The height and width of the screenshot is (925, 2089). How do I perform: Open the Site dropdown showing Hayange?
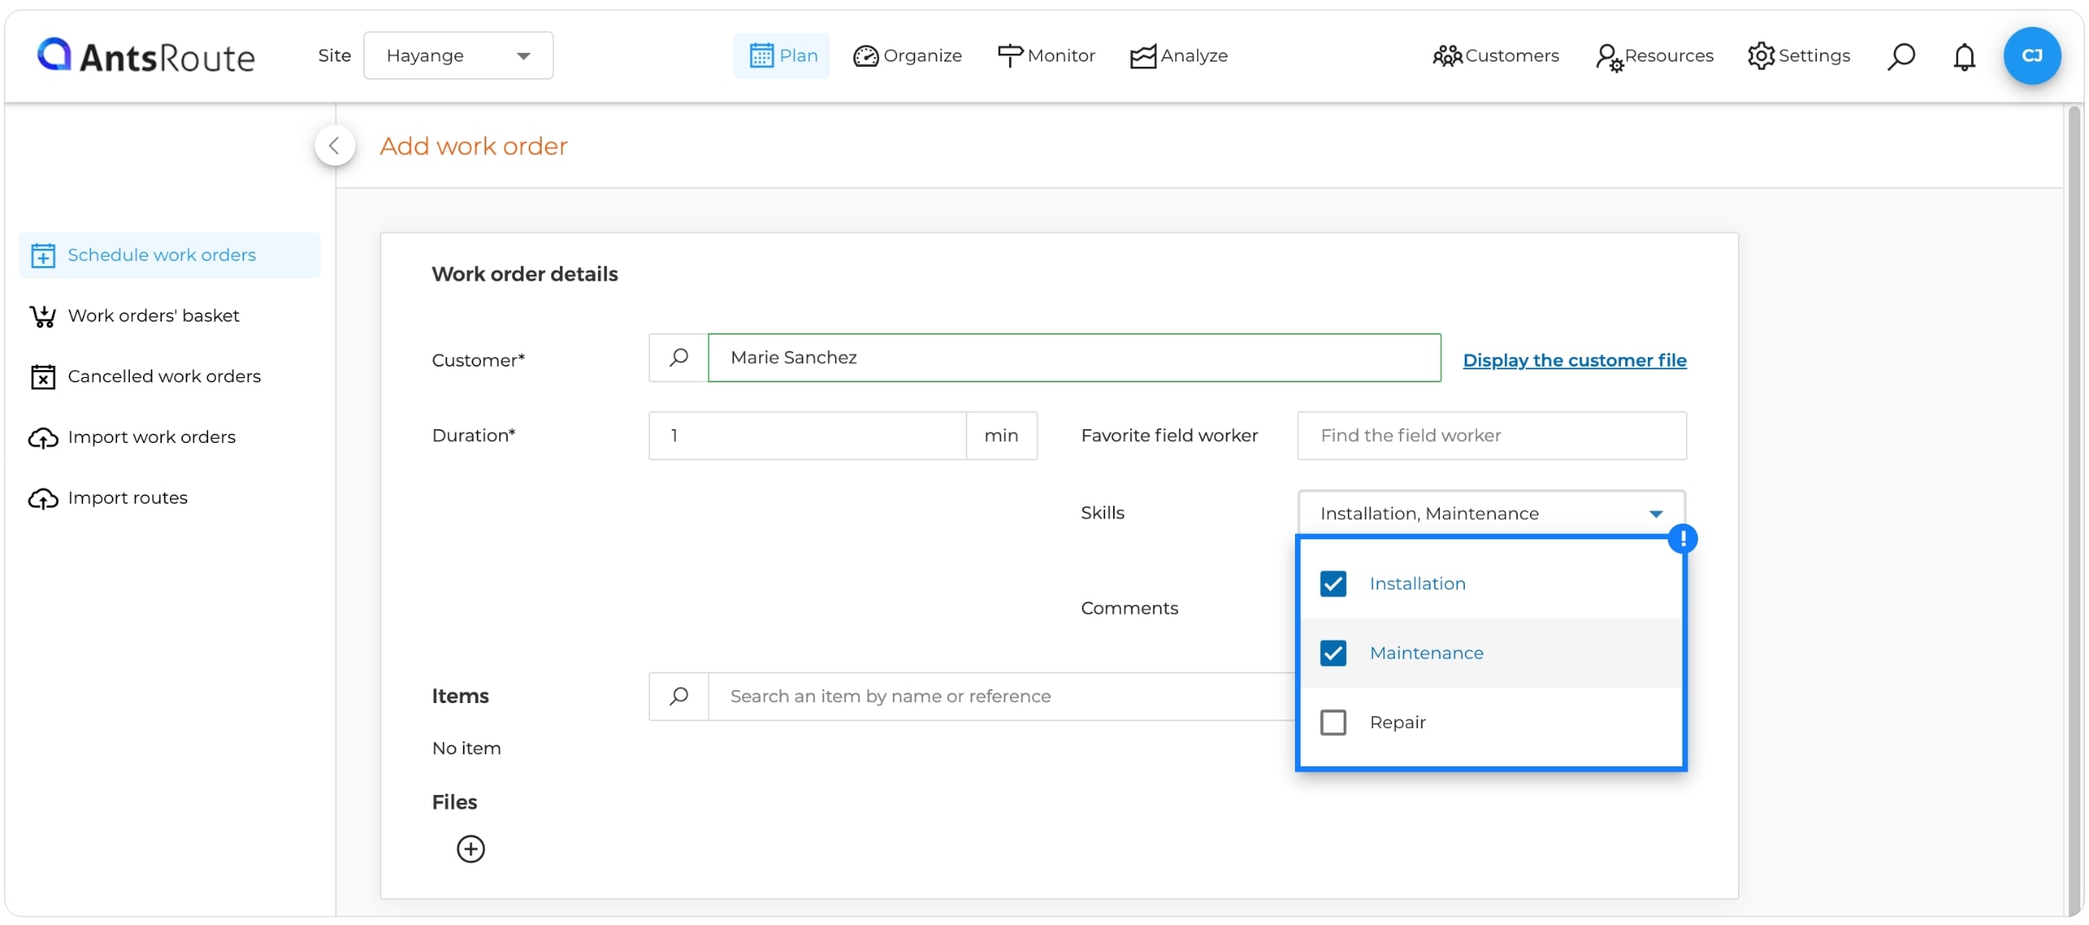[458, 55]
